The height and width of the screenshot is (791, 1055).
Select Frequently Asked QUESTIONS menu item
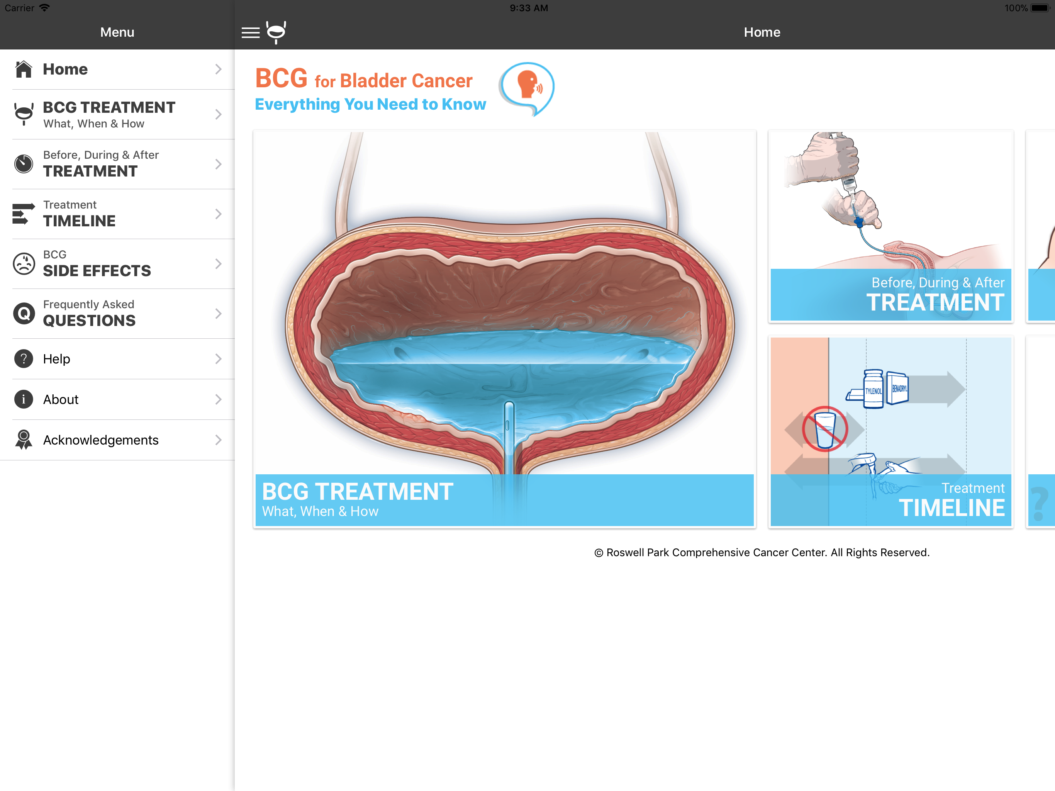[117, 314]
